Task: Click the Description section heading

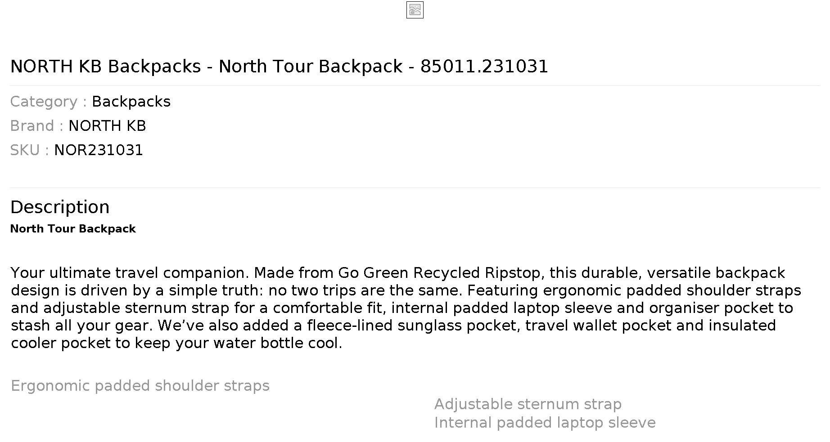Action: tap(60, 207)
